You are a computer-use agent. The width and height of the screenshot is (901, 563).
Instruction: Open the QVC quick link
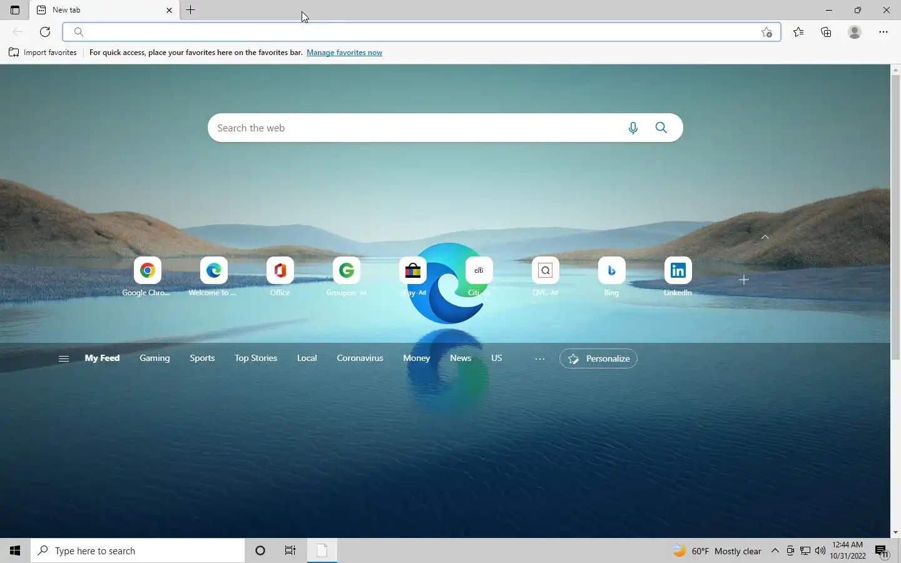545,276
